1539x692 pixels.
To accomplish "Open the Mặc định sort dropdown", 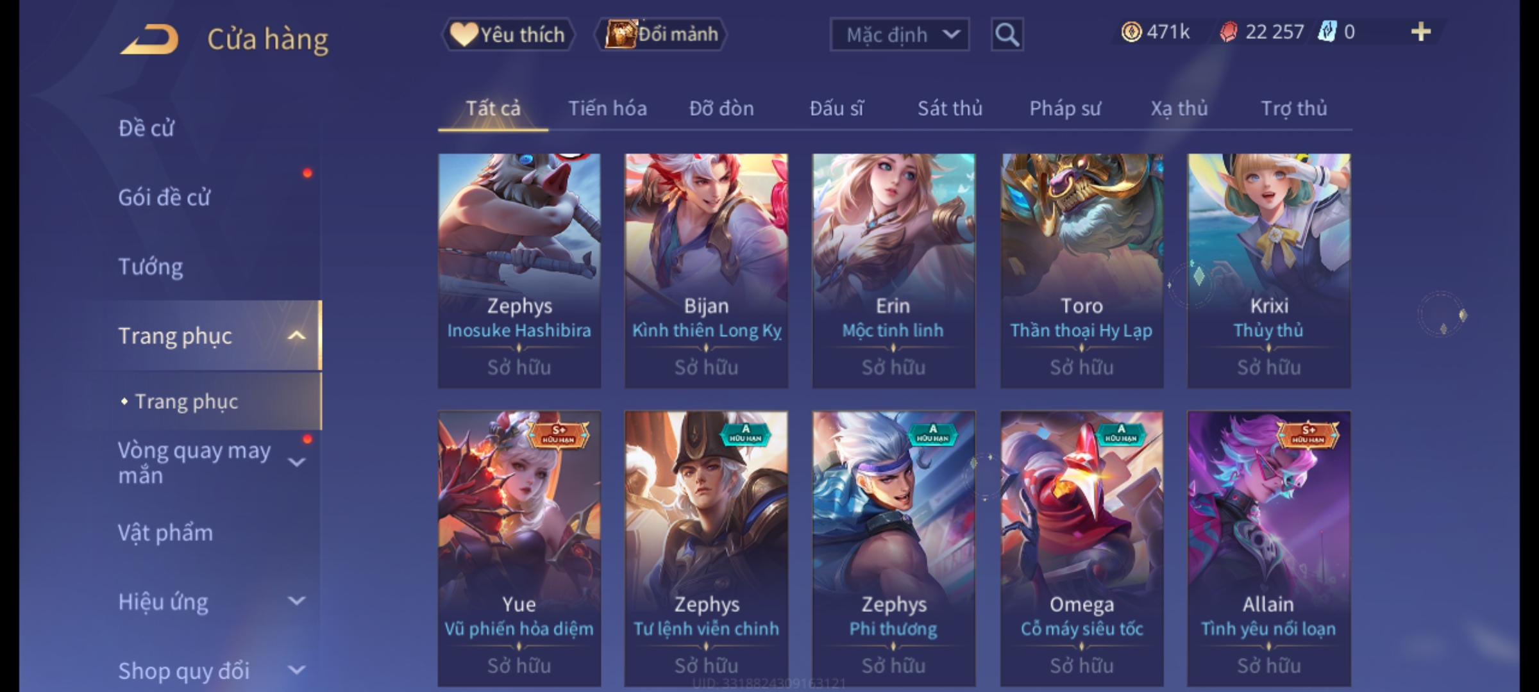I will (x=900, y=35).
